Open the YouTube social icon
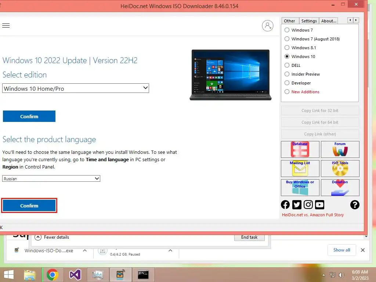 tap(320, 205)
